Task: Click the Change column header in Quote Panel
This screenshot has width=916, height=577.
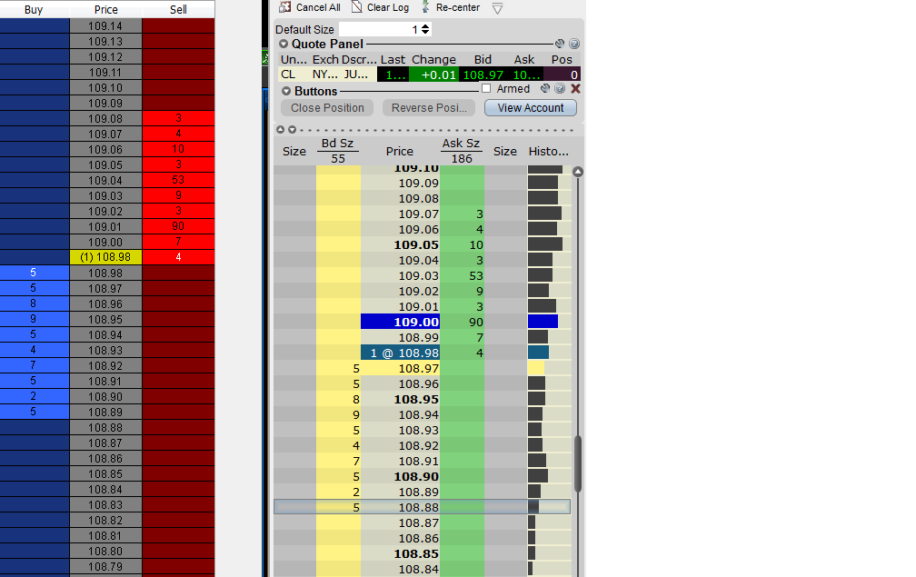Action: (x=433, y=60)
